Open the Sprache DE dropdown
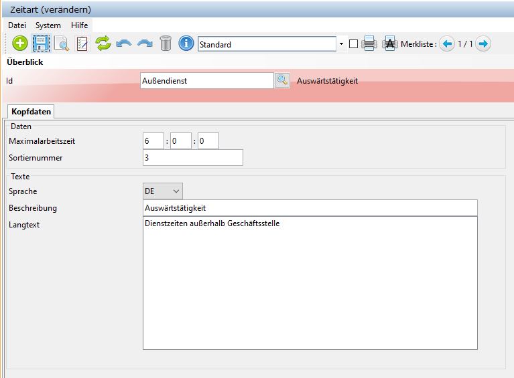Screen dimensions: 514x378 (x=163, y=191)
